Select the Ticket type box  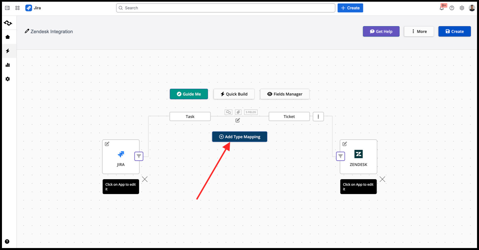pyautogui.click(x=289, y=117)
